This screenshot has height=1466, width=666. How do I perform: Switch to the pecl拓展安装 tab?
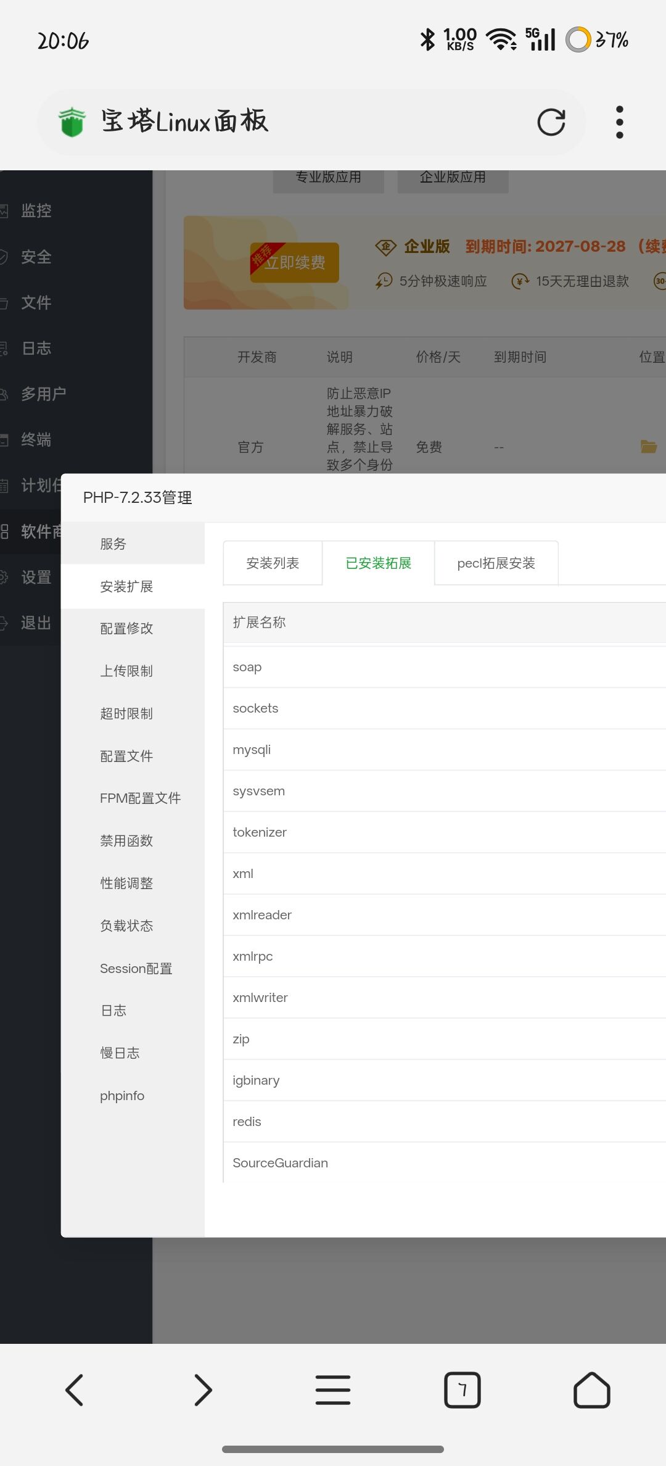[496, 563]
